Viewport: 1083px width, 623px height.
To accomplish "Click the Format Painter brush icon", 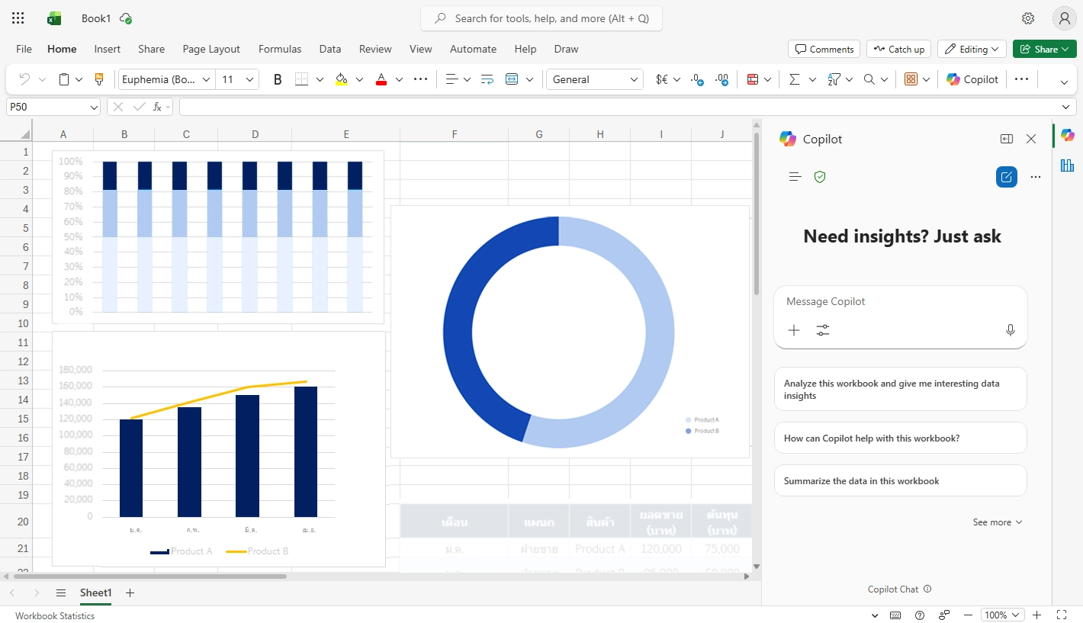I will [98, 79].
